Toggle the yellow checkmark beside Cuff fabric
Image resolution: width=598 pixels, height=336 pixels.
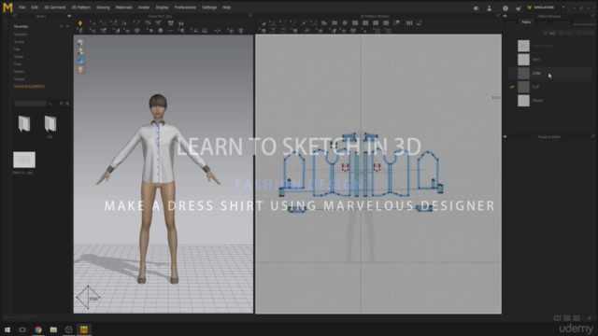[x=512, y=87]
